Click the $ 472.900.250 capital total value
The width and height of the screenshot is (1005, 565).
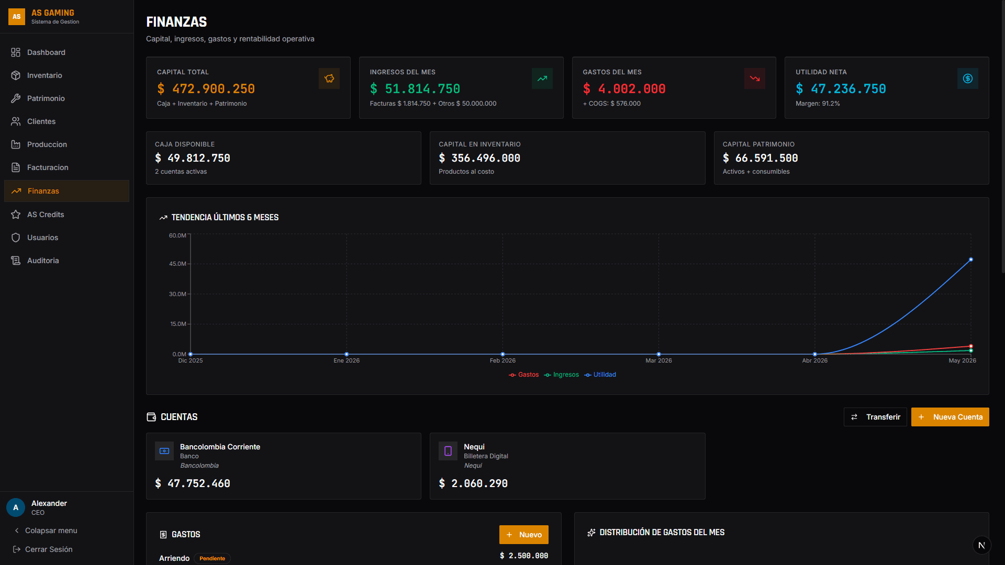206,89
